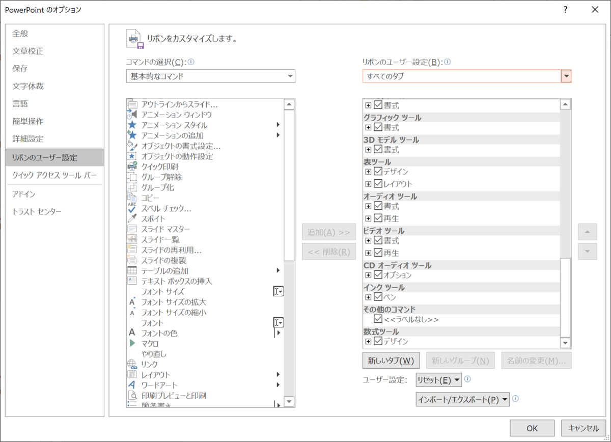611x442 pixels.
Task: Expand the ペン tab under インク ツール
Action: click(368, 297)
